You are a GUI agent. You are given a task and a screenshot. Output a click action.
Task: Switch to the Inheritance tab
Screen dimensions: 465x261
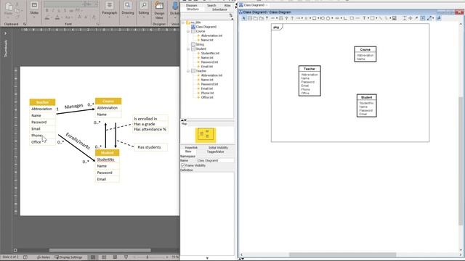[219, 9]
